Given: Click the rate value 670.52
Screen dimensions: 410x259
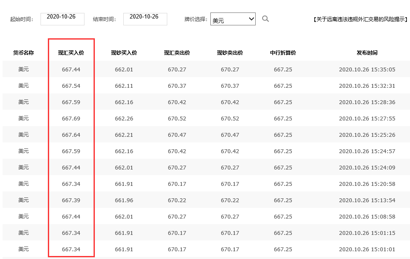Looking at the screenshot, I should (177, 118).
